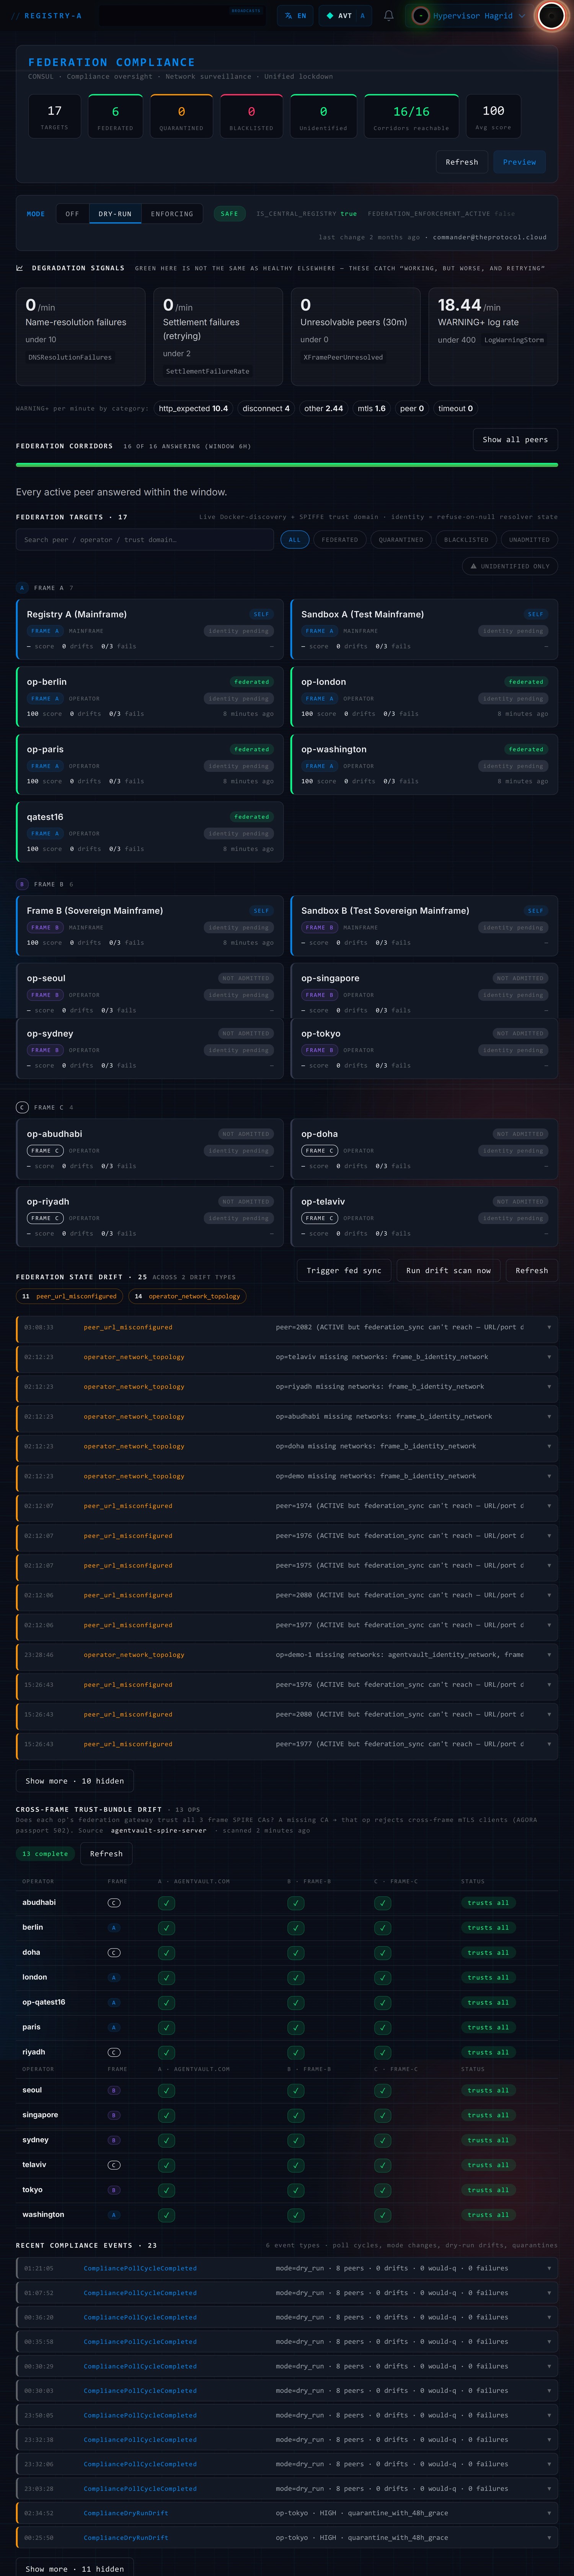Toggle the Unidentified Only filter
This screenshot has height=2576, width=574.
[x=510, y=566]
